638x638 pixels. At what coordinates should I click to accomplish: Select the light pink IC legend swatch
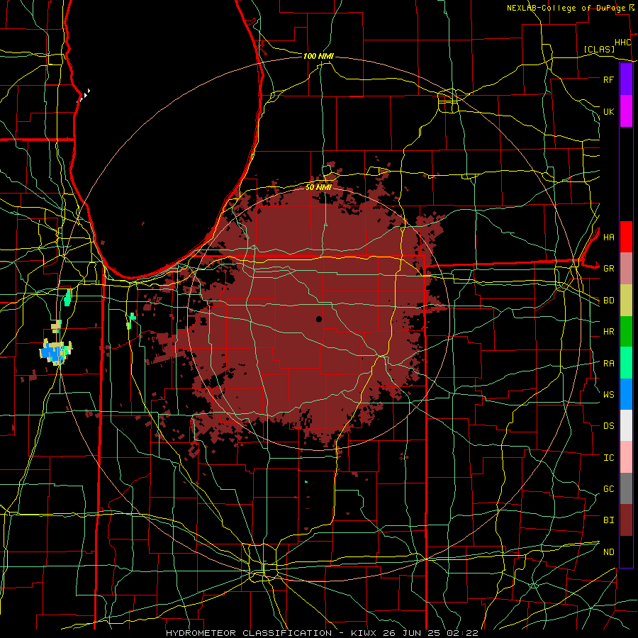[x=626, y=457]
